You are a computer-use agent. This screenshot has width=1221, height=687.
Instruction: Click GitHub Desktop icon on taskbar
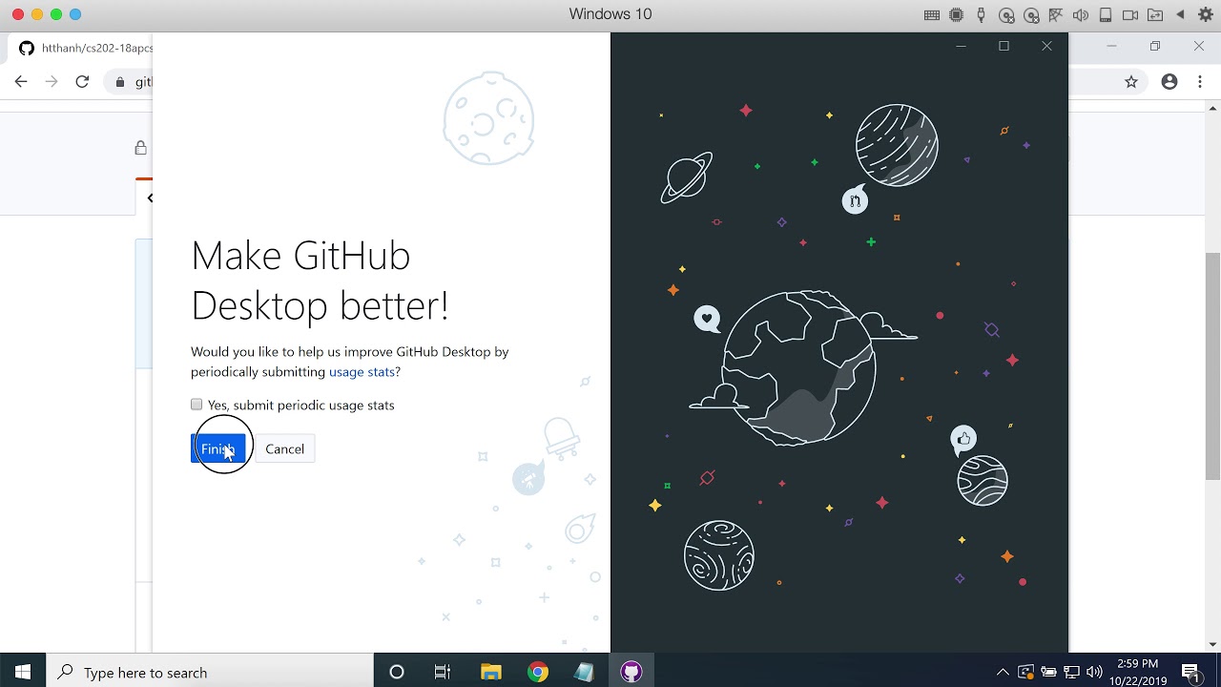[631, 672]
